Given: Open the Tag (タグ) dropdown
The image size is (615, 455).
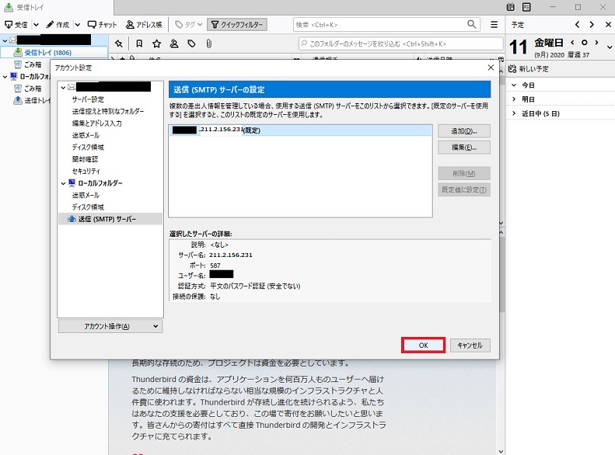Looking at the screenshot, I should coord(188,25).
